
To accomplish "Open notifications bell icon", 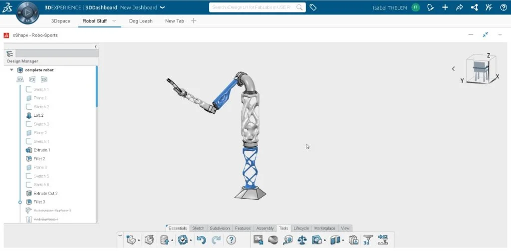I will point(431,7).
